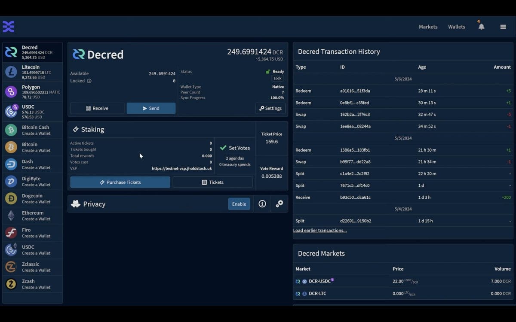Image resolution: width=516 pixels, height=322 pixels.
Task: Select the USDC wallet with 576.13 balance
Action: coord(33,111)
